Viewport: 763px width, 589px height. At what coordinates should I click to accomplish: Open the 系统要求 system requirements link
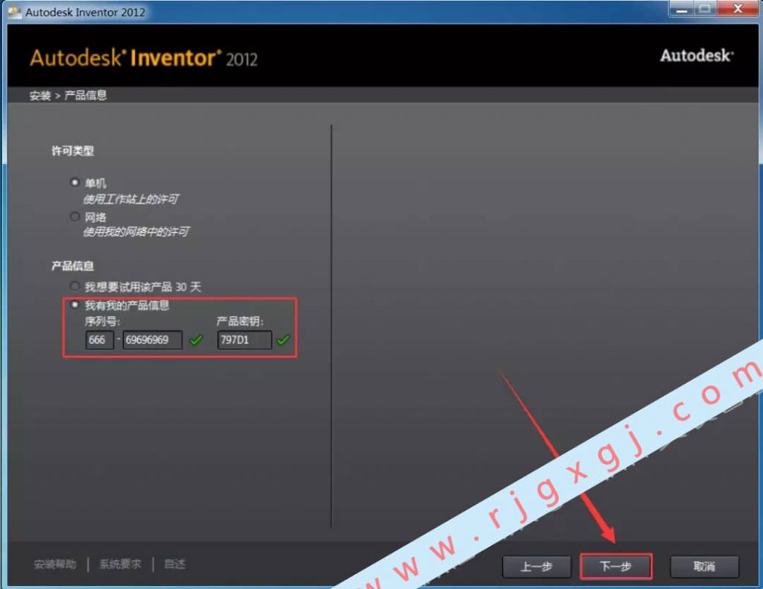pyautogui.click(x=120, y=564)
